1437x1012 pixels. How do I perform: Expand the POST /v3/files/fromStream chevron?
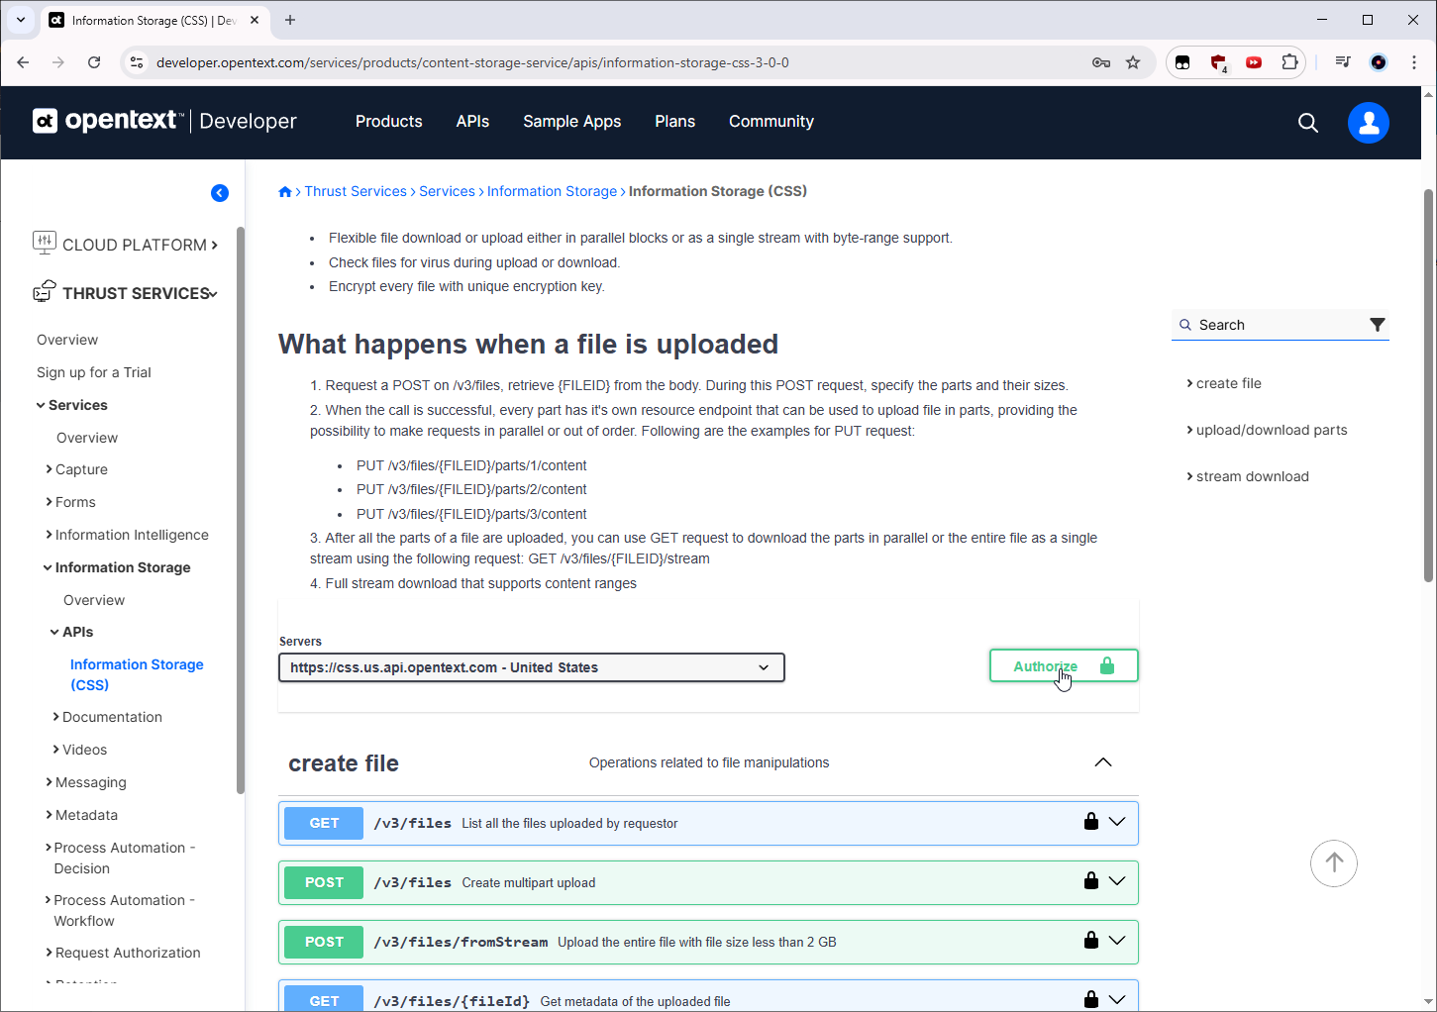click(x=1117, y=941)
